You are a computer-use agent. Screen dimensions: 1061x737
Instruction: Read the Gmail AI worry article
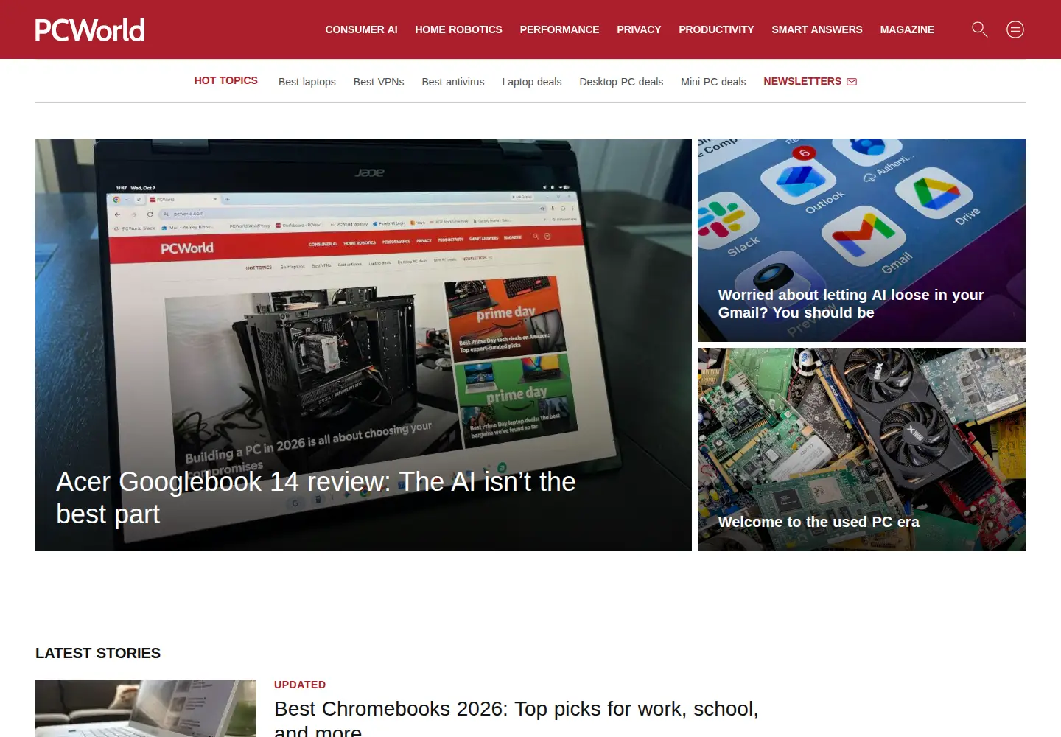(851, 304)
